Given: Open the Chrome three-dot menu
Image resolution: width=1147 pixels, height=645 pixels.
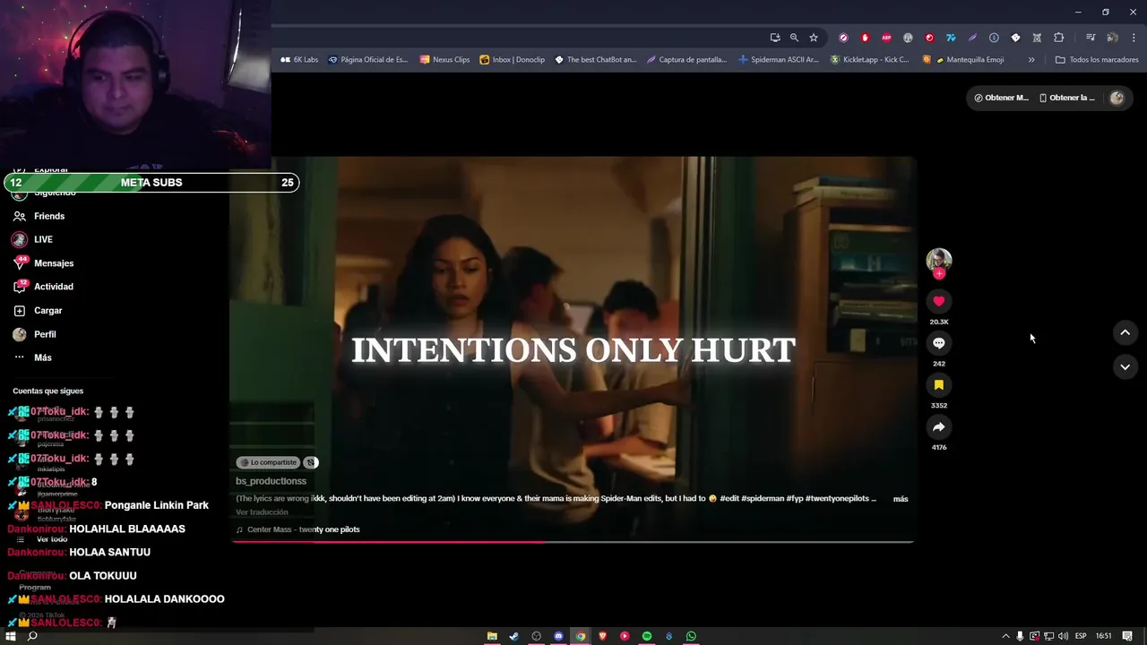Looking at the screenshot, I should (x=1134, y=38).
